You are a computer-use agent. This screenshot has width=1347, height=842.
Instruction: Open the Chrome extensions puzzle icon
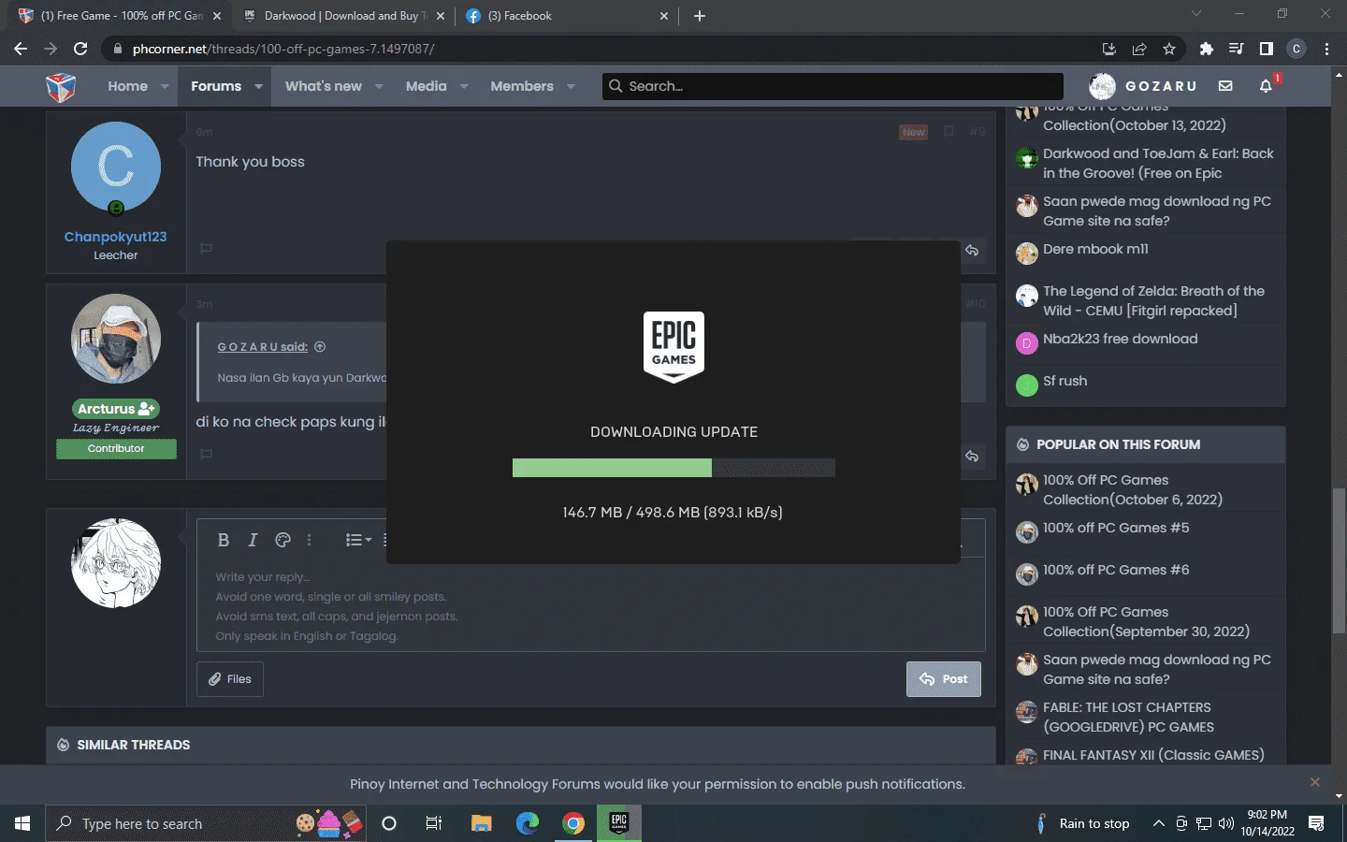[1207, 49]
